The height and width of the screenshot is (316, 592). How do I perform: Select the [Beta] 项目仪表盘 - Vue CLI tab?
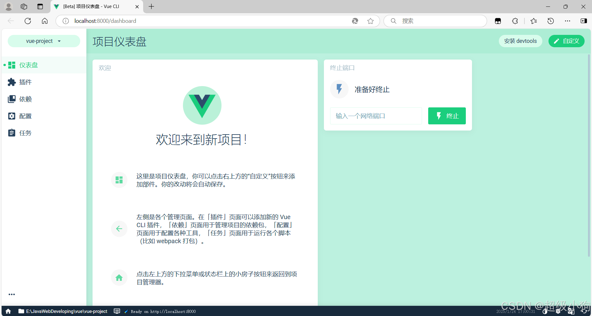pos(97,6)
